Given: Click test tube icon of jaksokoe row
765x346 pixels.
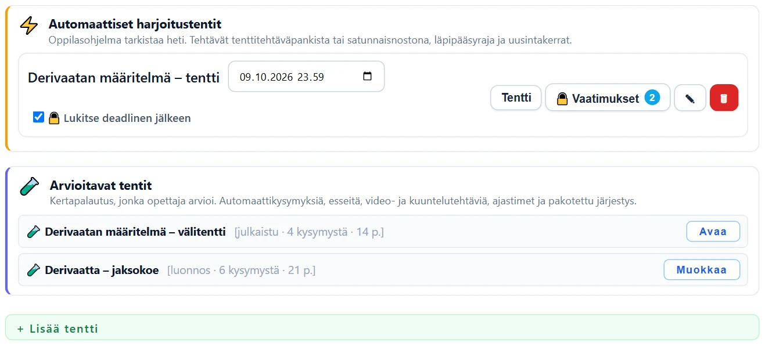Looking at the screenshot, I should click(34, 270).
